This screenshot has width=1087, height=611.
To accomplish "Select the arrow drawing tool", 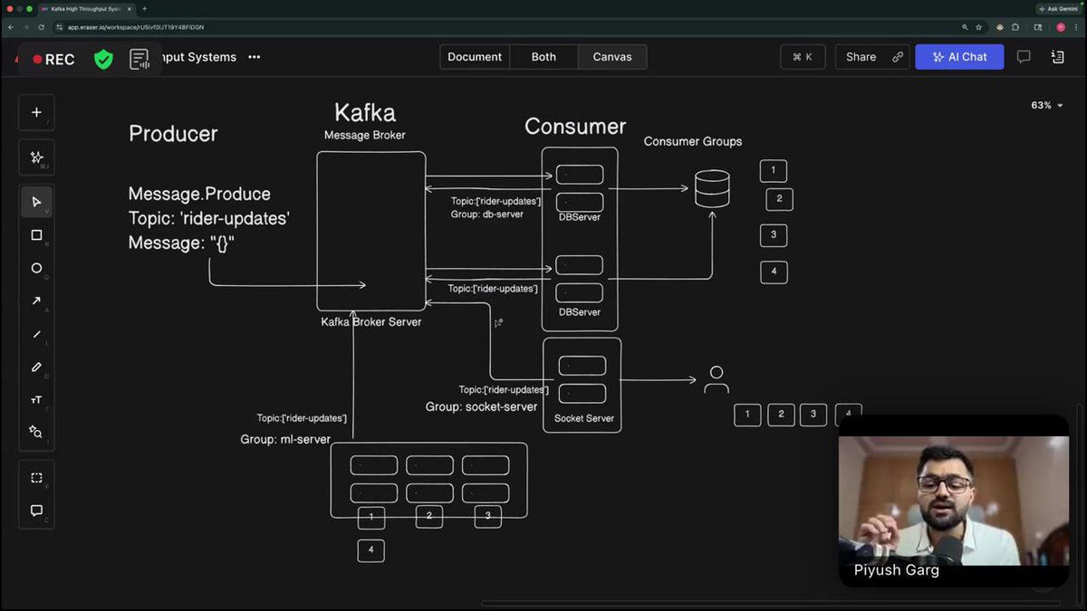I will (x=36, y=301).
